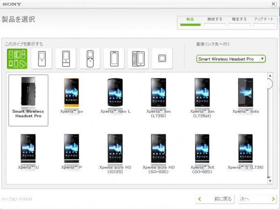Filter by slide-out keyboard phone icon

pos(138,58)
